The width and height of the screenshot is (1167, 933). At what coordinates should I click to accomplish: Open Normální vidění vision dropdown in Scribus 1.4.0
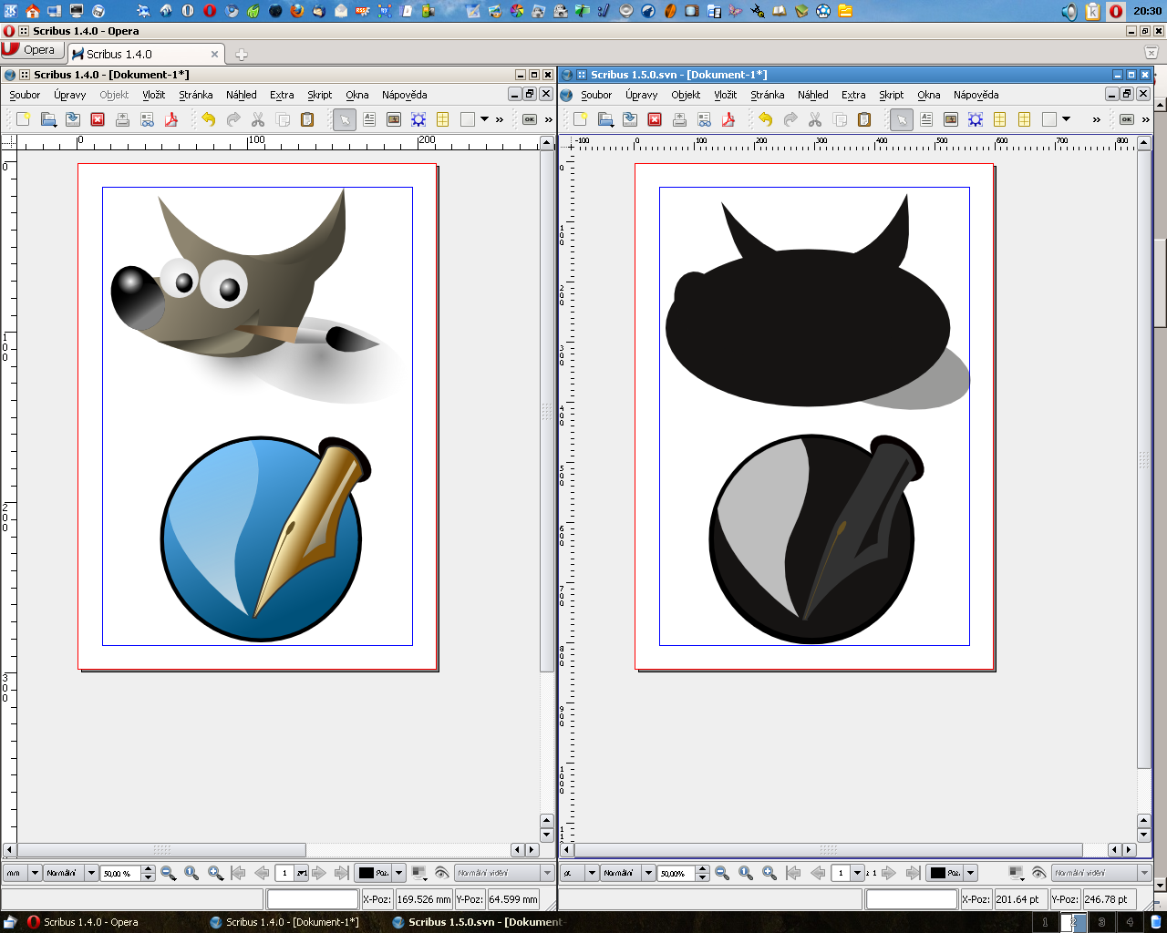pyautogui.click(x=504, y=873)
